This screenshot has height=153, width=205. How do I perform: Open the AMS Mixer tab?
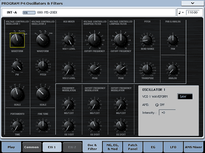193,147
